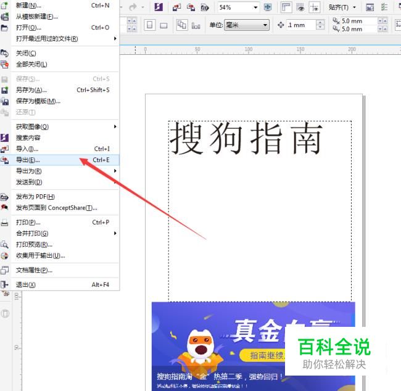This screenshot has height=391, width=401.
Task: Toggle apply layout to current page
Action: click(196, 25)
